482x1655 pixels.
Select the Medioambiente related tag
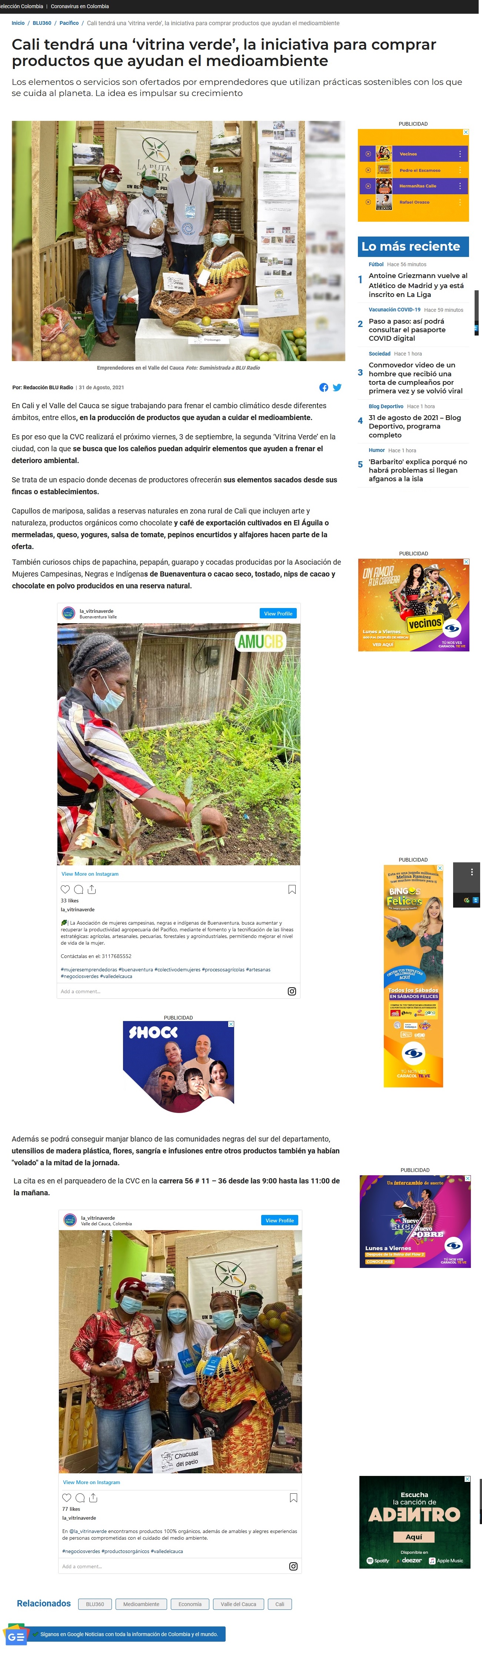click(141, 1604)
